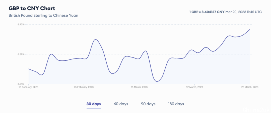This screenshot has height=113, width=271.
Task: Click the 12 March, 2023 axis date
Action: tap(194, 87)
